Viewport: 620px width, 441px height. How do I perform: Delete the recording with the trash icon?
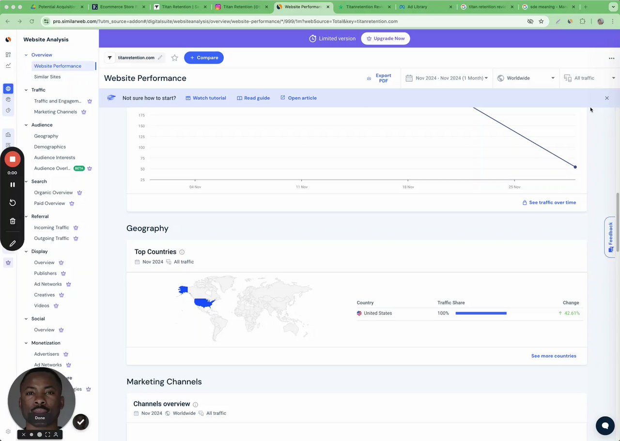13,221
